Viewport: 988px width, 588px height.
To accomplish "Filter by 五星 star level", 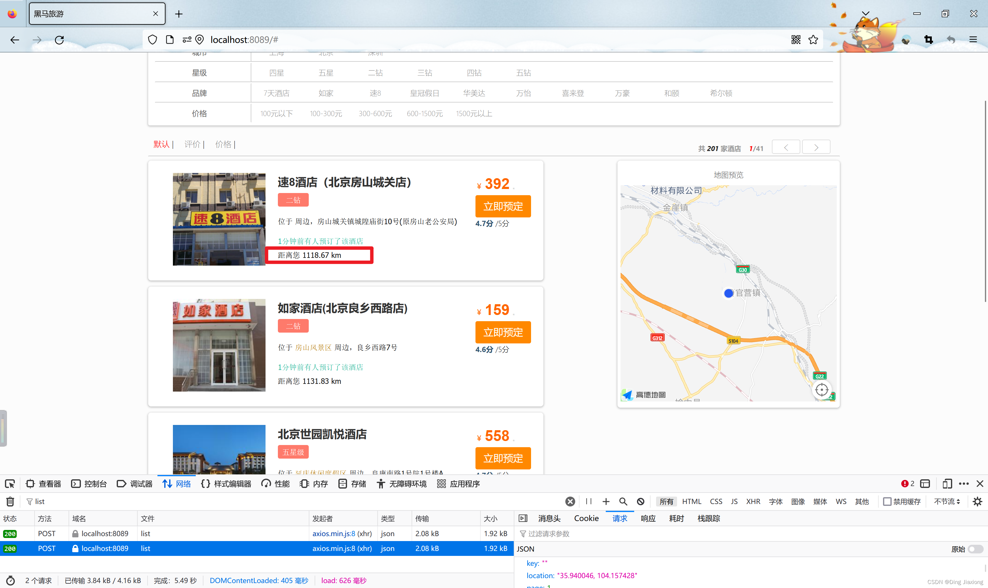I will [x=326, y=73].
